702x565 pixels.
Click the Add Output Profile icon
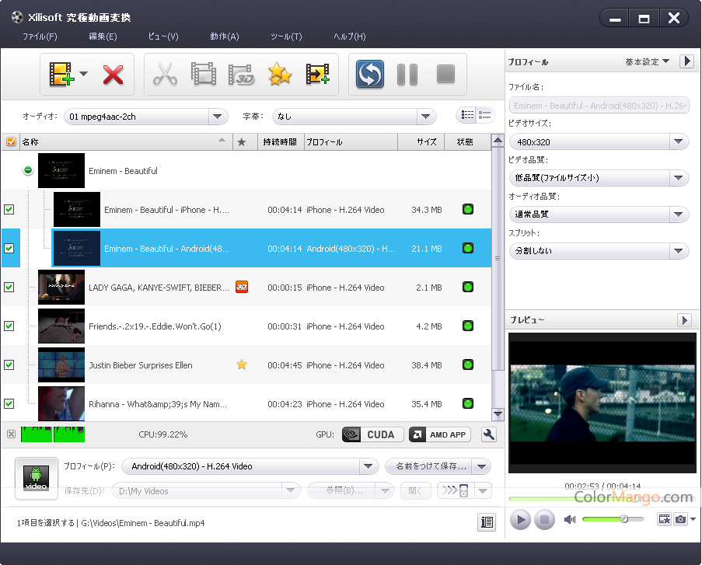318,75
